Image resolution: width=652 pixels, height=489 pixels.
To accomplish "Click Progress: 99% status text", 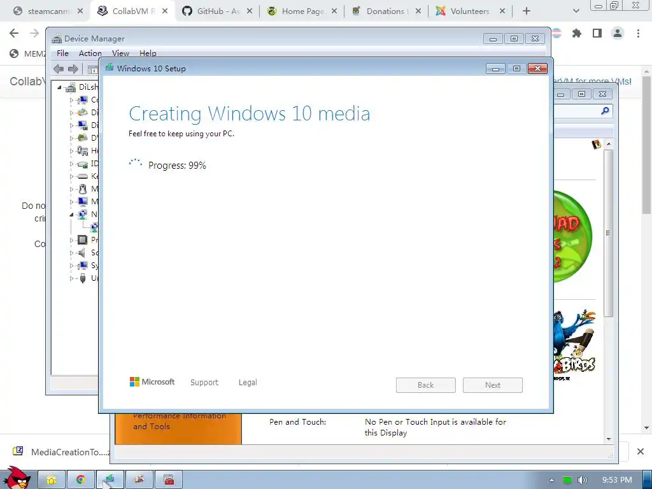I will click(x=177, y=166).
